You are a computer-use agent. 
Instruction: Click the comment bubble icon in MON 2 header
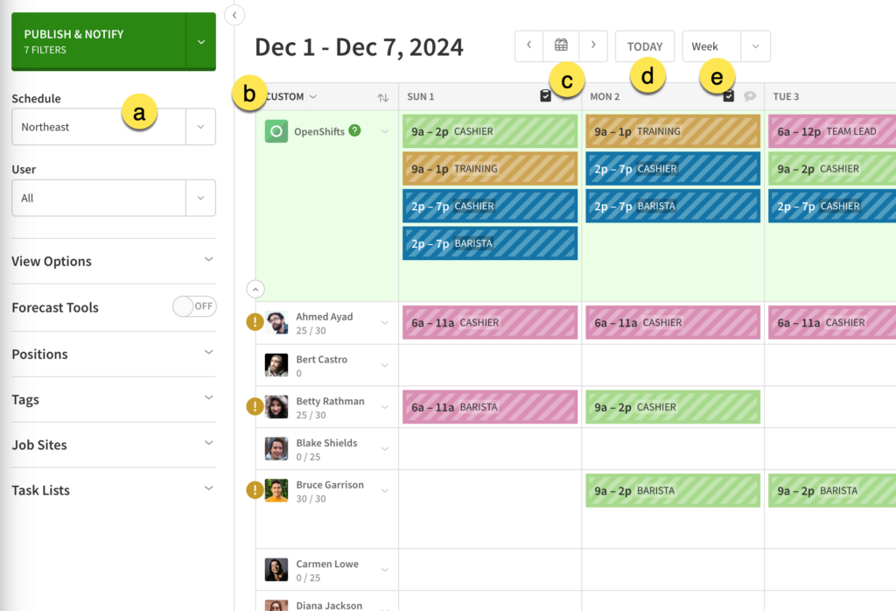pyautogui.click(x=750, y=96)
